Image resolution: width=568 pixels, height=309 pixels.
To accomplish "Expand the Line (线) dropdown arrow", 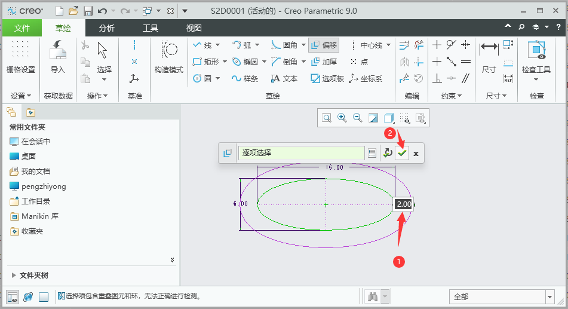I will (x=218, y=45).
